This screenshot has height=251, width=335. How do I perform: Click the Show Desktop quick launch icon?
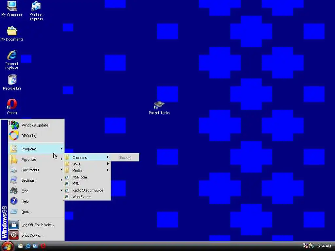[20, 246]
